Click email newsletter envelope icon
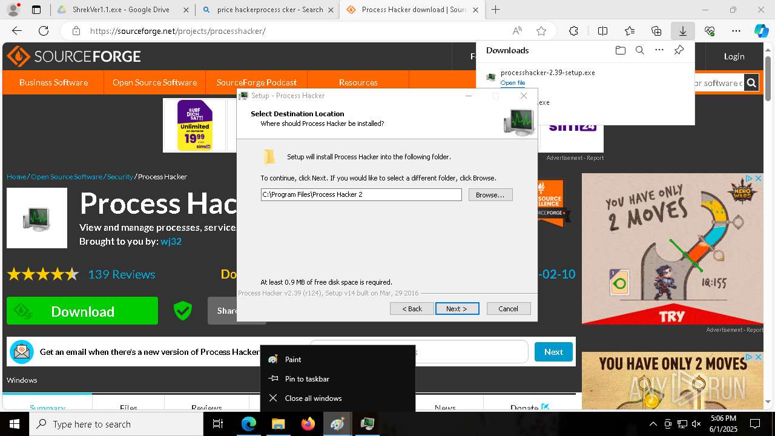The height and width of the screenshot is (436, 775). [x=22, y=352]
